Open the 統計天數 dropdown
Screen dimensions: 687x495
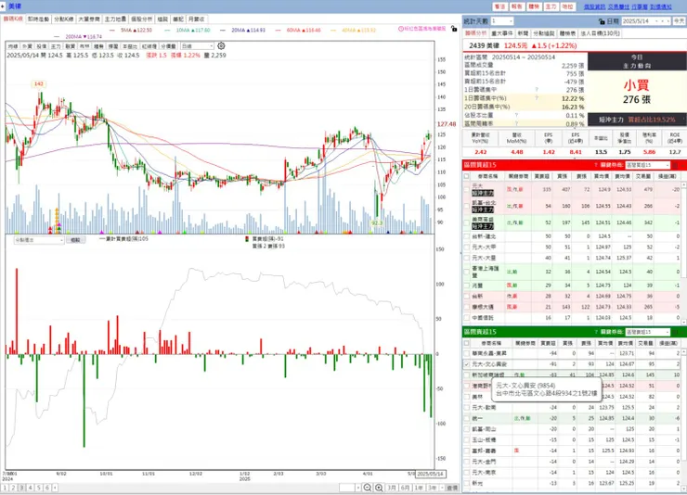(x=501, y=21)
